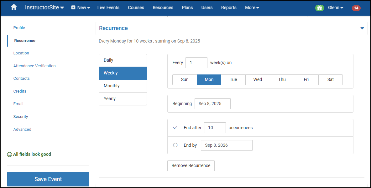Open the Advanced sidebar link
Viewport: 371px width, 188px height.
22,129
